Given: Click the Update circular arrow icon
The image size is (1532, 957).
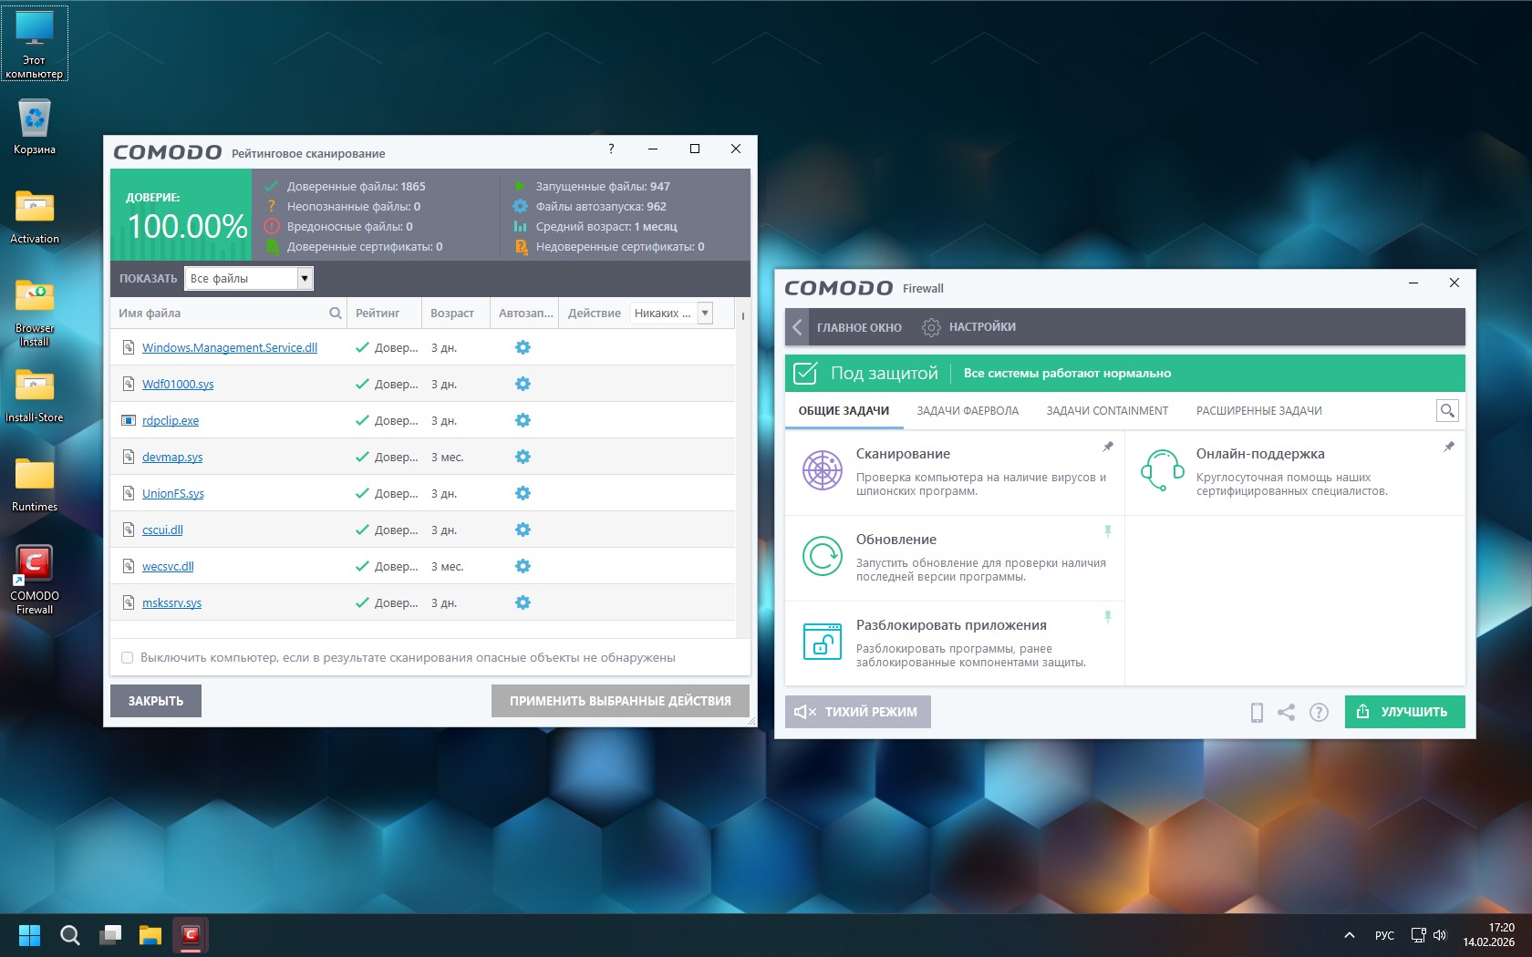Looking at the screenshot, I should point(822,556).
